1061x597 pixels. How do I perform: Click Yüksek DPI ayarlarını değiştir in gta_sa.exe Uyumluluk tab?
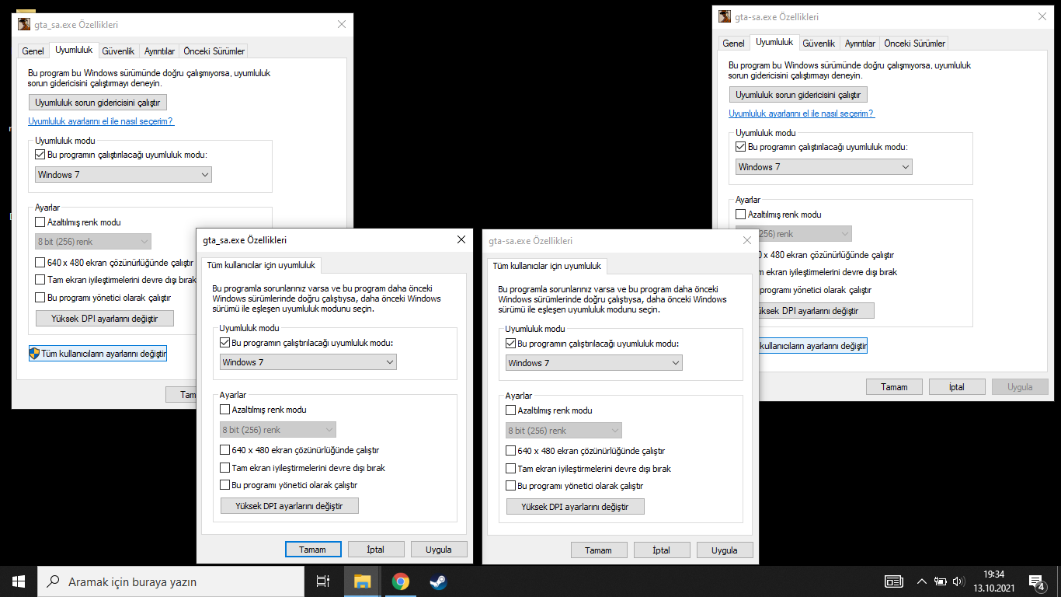pos(105,319)
